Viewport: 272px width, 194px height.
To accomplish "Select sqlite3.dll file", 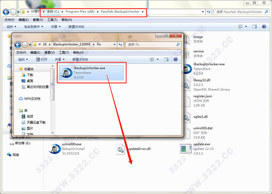I will tap(196, 117).
